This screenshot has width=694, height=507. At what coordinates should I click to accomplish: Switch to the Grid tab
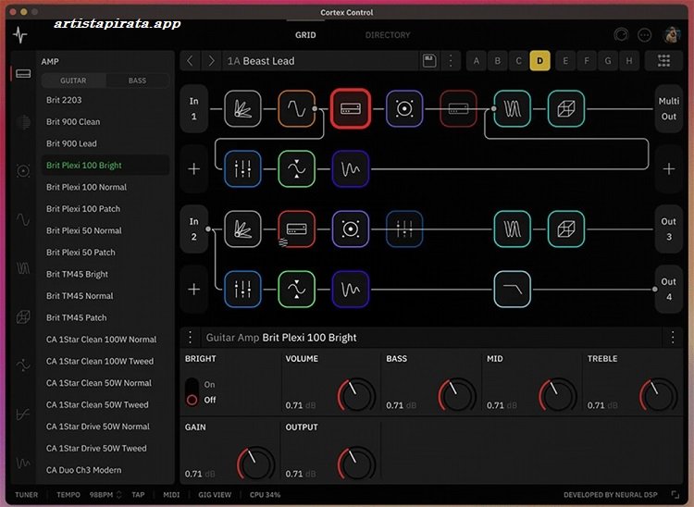305,35
